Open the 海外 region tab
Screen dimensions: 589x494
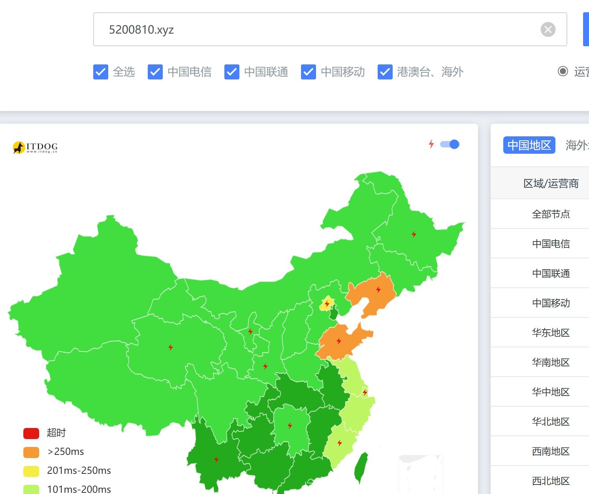point(577,145)
